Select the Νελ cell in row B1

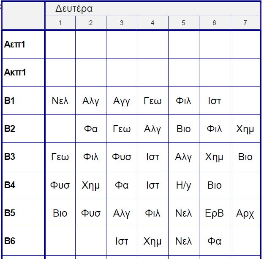[60, 101]
